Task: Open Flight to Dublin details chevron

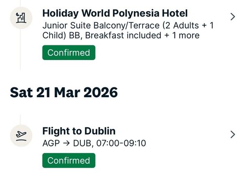Action: pos(232,134)
